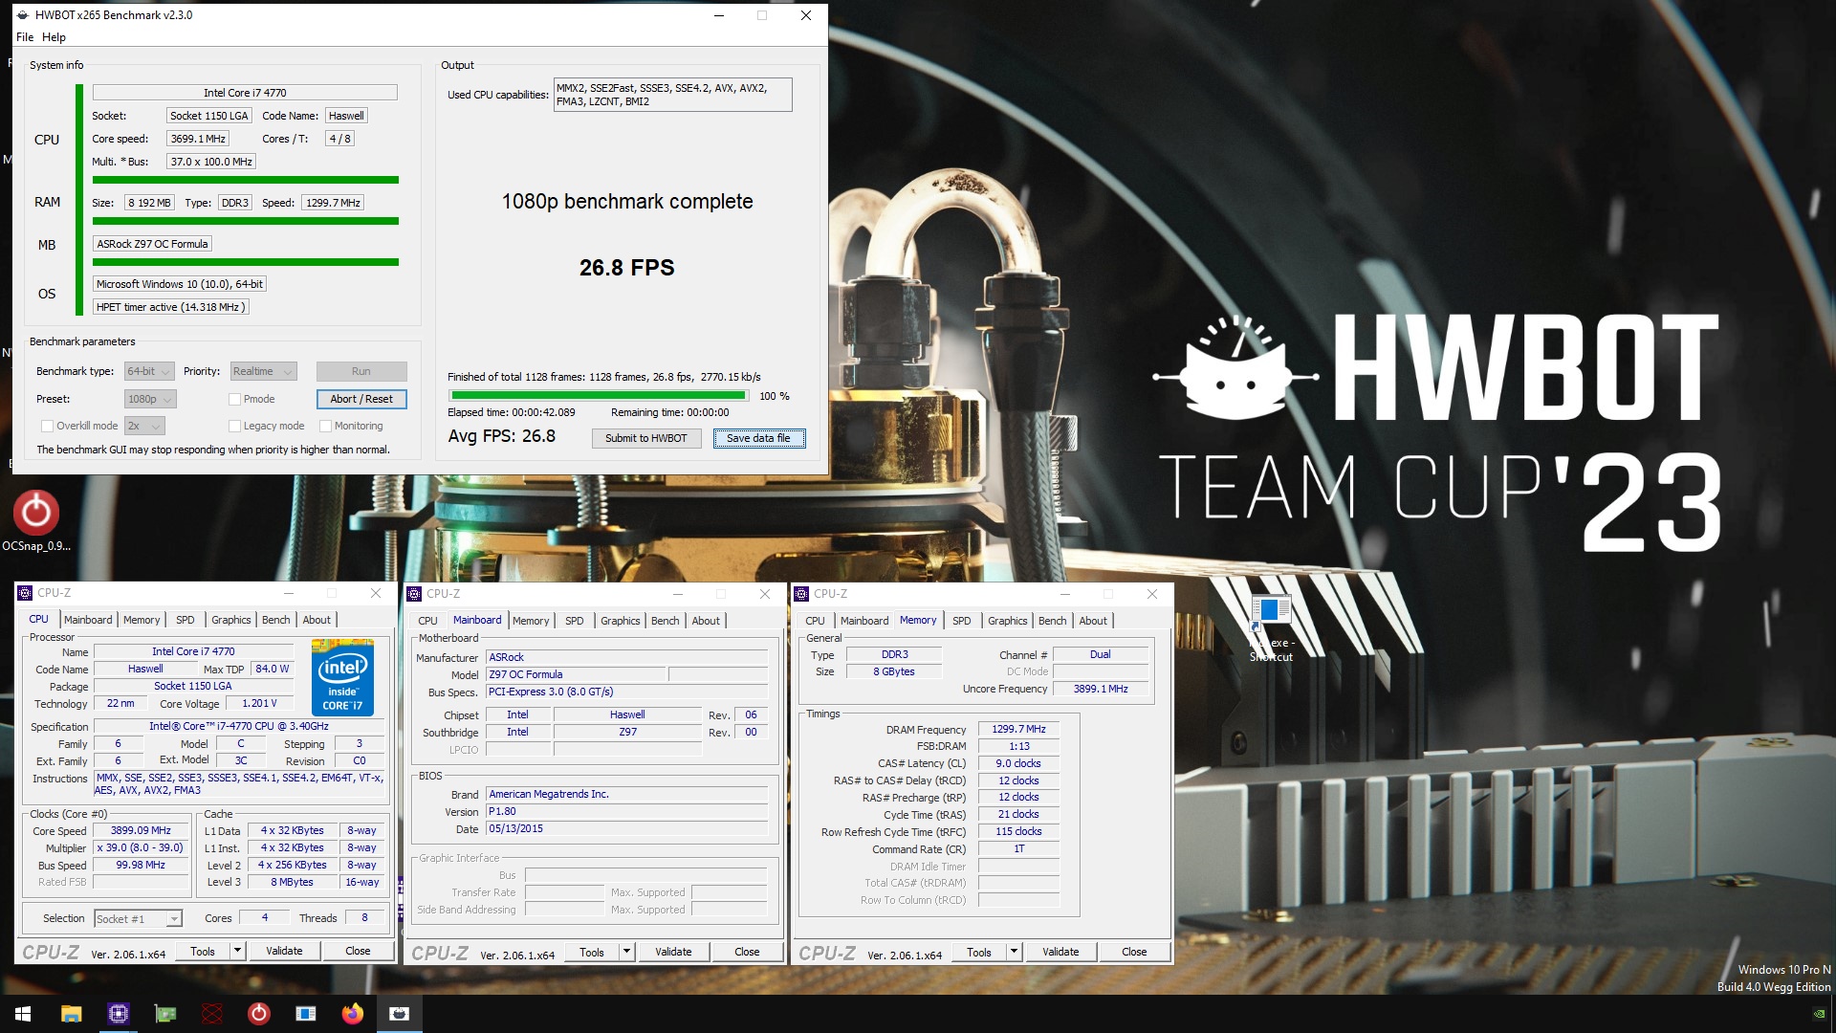The height and width of the screenshot is (1033, 1836).
Task: Open Firefox from the taskbar
Action: point(353,1014)
